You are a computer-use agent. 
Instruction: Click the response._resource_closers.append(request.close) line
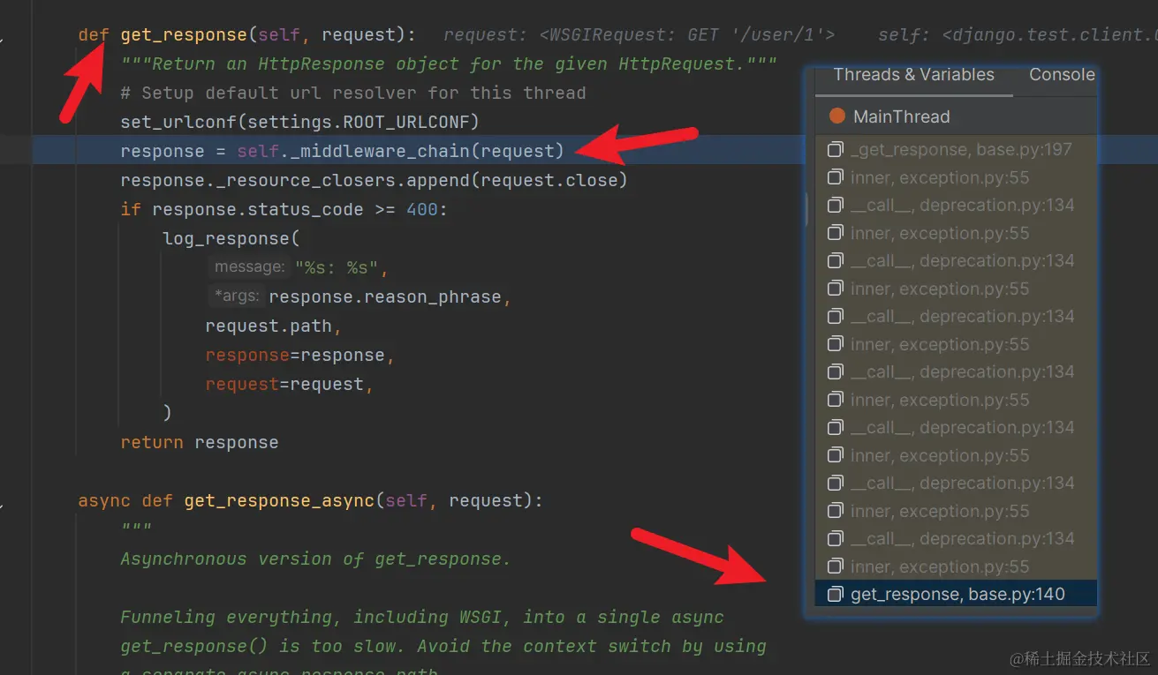point(375,180)
